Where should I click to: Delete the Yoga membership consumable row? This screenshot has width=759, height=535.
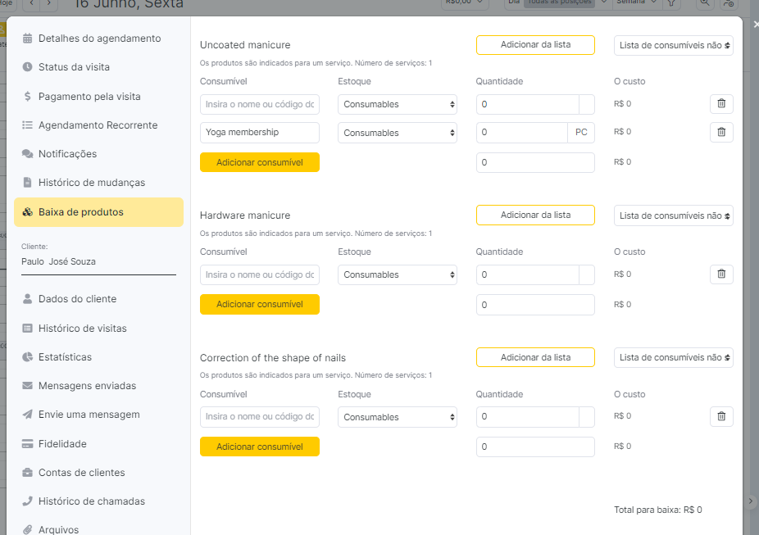pos(721,132)
